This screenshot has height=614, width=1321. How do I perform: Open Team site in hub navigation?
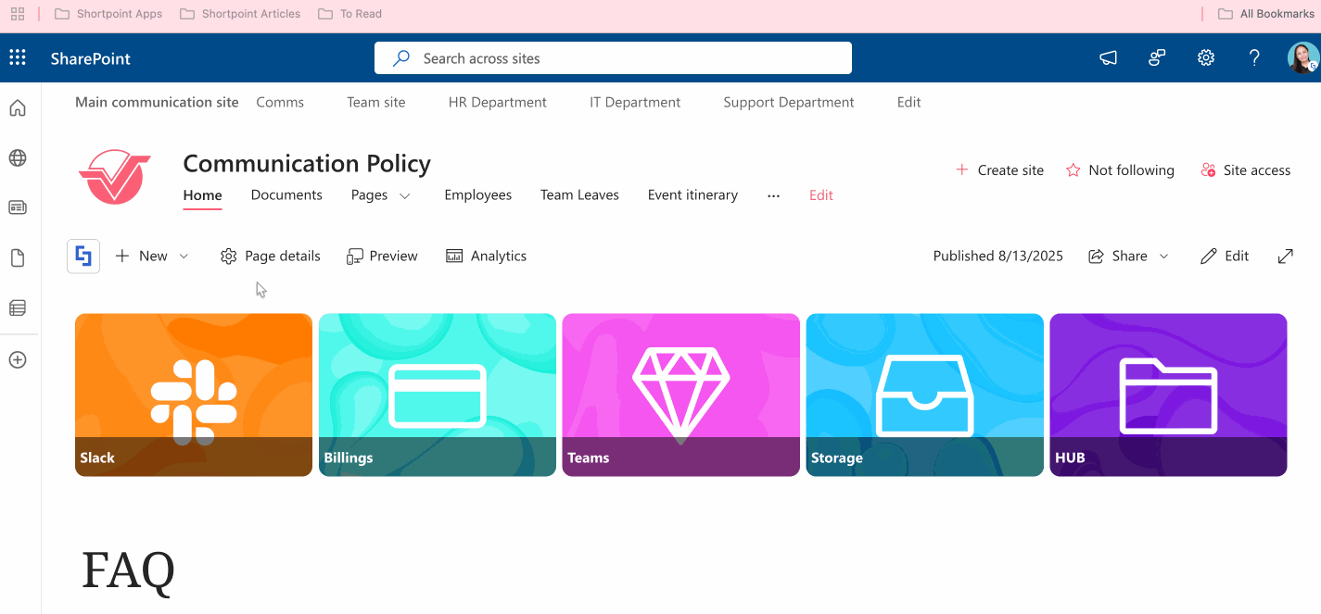coord(376,103)
